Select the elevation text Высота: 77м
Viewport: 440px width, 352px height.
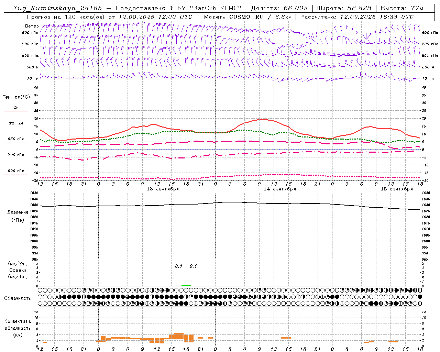click(402, 8)
